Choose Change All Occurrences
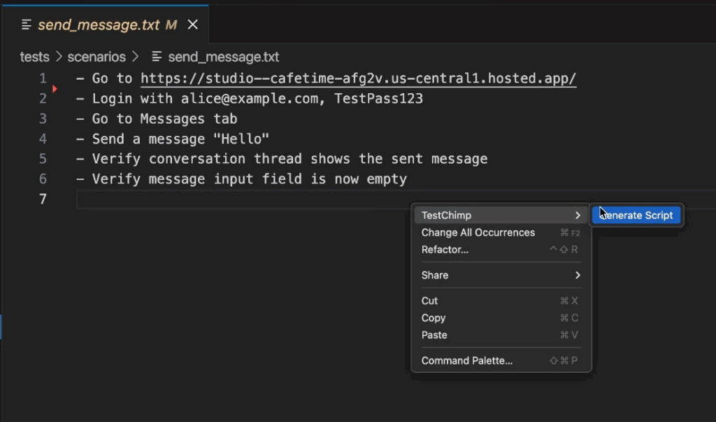 coord(478,232)
